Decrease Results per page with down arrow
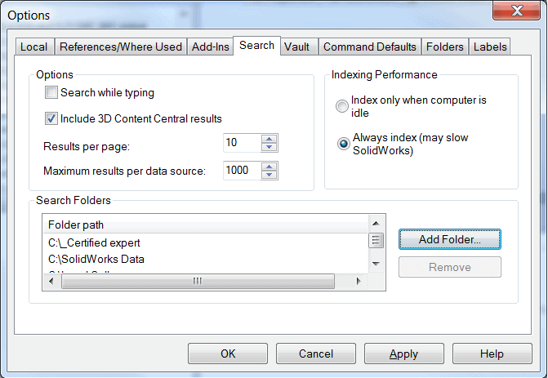Screen dimensions: 548x378 point(270,148)
